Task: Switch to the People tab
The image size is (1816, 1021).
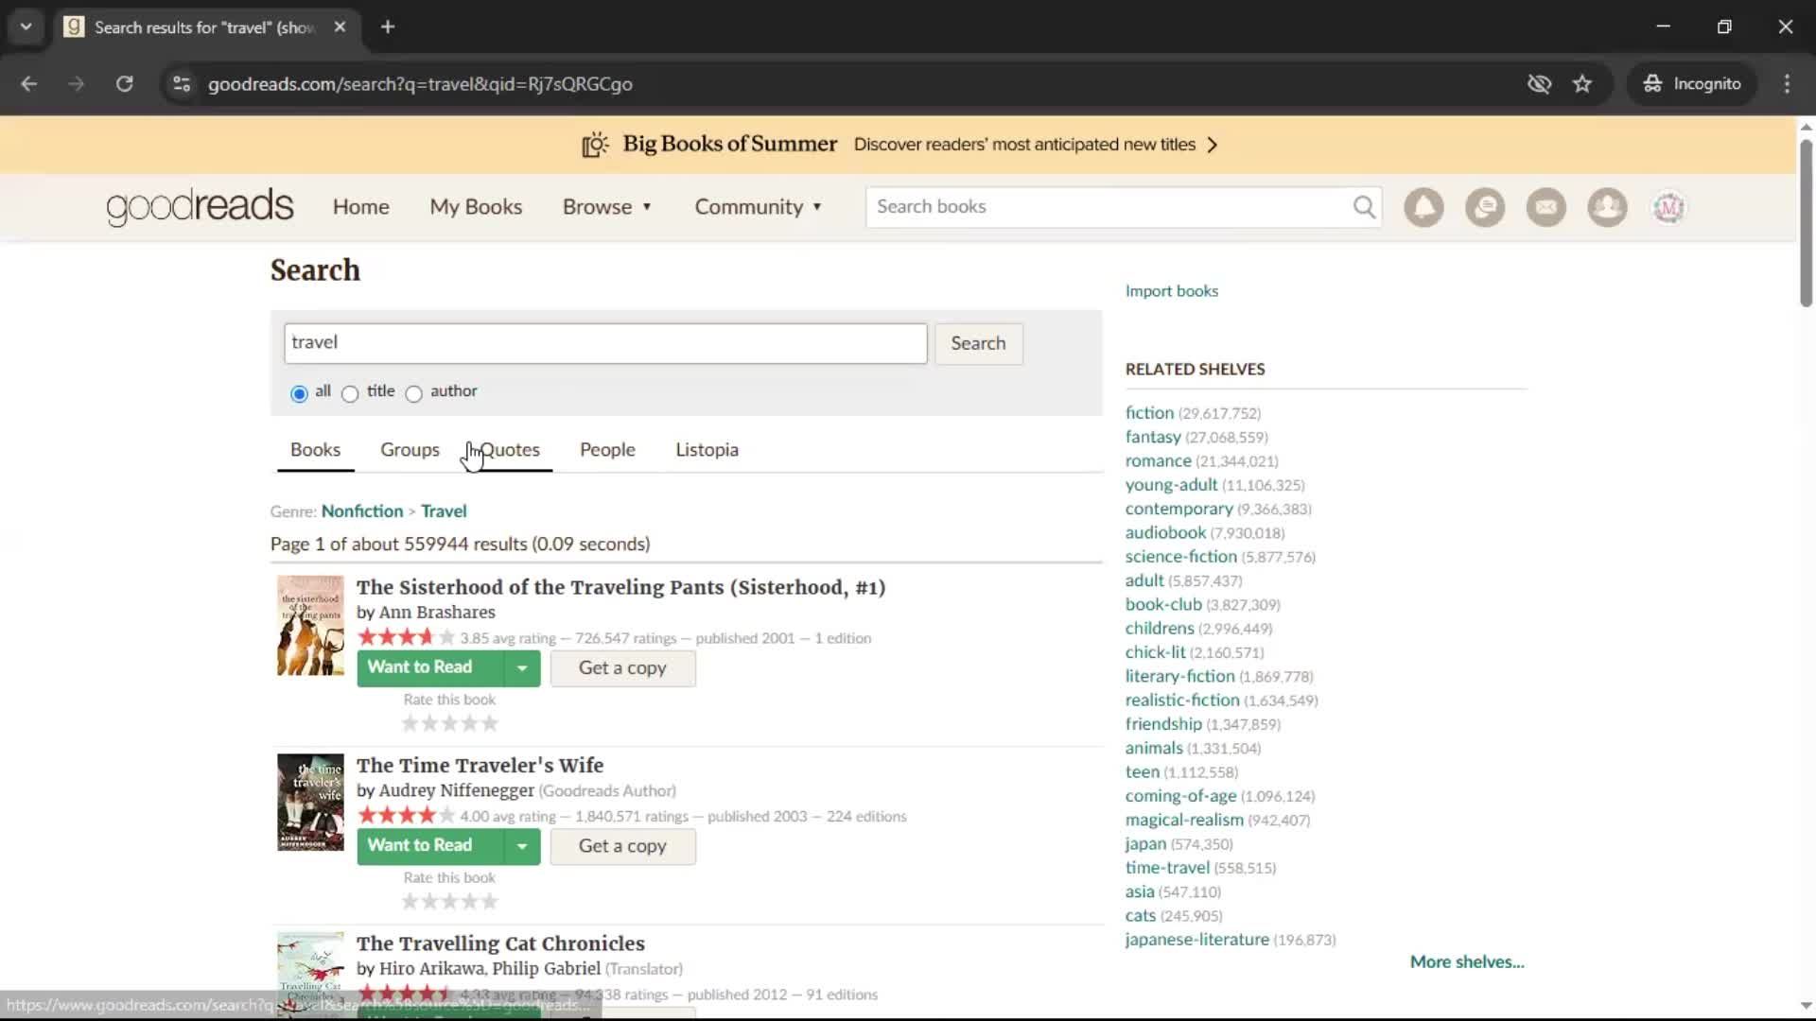Action: [x=607, y=450]
